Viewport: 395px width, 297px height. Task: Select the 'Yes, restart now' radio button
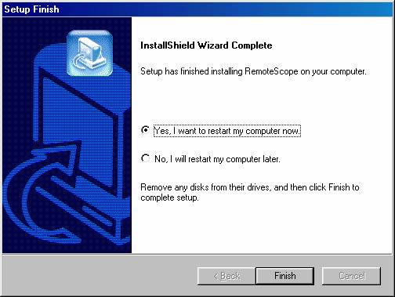point(145,130)
